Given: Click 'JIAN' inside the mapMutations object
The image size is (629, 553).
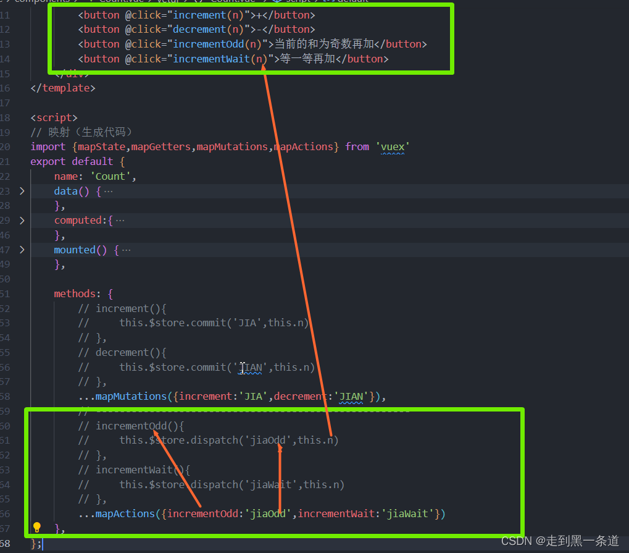Looking at the screenshot, I should click(x=351, y=397).
